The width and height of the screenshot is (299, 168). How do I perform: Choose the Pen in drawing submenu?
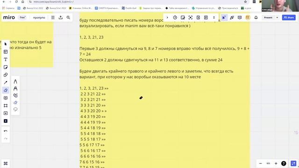15,82
